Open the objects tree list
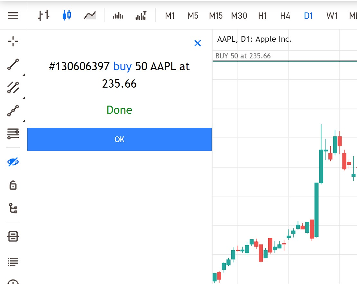This screenshot has width=357, height=284. coord(13,208)
